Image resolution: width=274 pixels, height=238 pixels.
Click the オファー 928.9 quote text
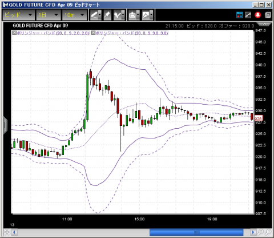click(x=236, y=26)
